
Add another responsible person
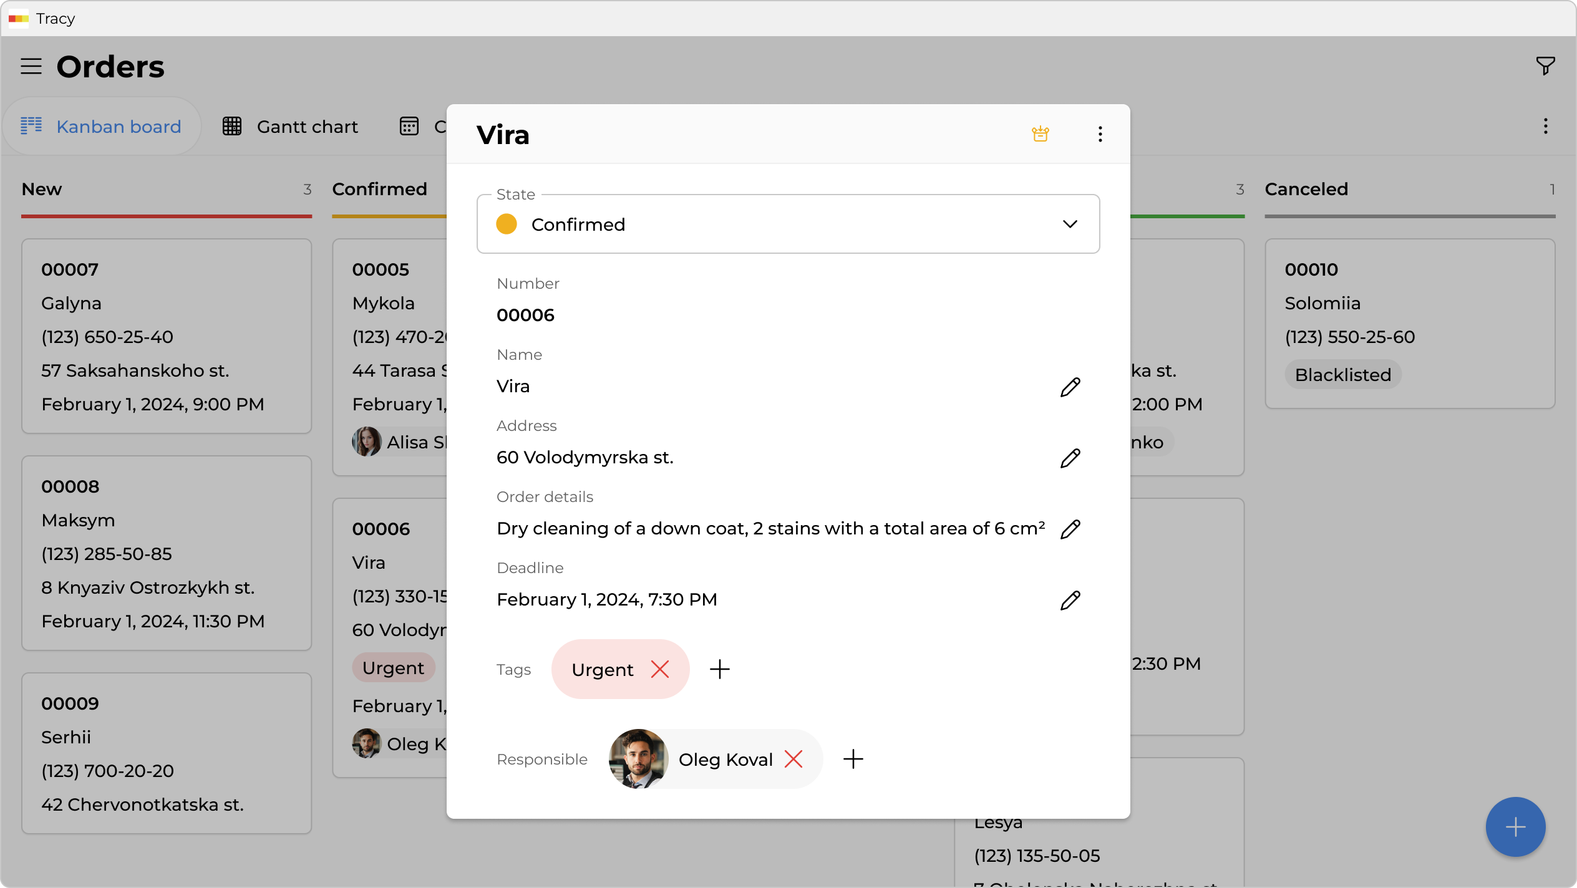(x=853, y=759)
